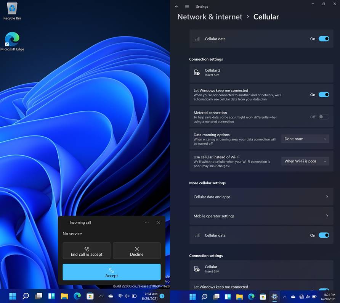This screenshot has width=340, height=303.
Task: Open the Use cellular instead of Wi-Fi dropdown
Action: 305,161
